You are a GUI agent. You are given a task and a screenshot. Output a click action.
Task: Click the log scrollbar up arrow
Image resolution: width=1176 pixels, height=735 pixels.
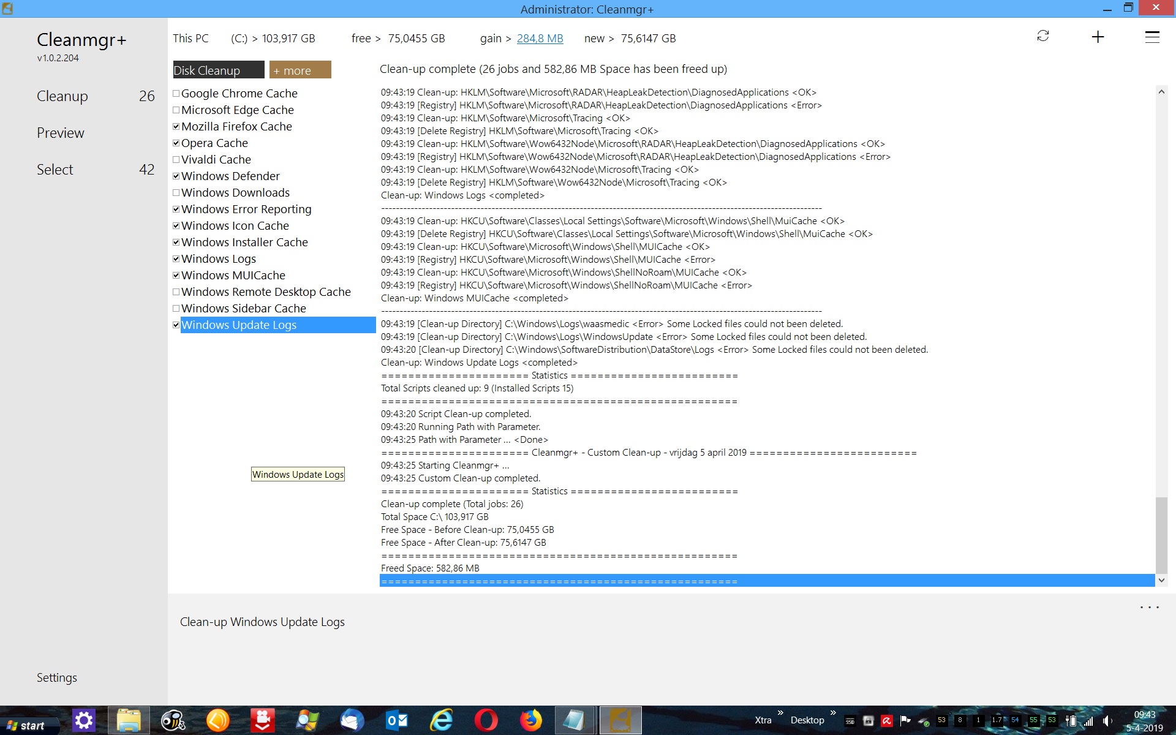(x=1161, y=92)
